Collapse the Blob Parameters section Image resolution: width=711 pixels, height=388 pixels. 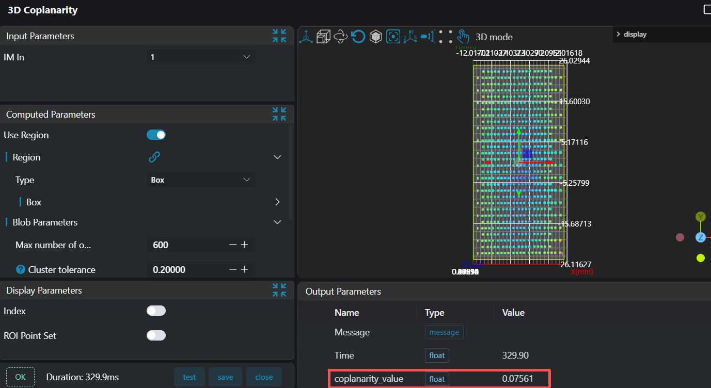tap(277, 222)
